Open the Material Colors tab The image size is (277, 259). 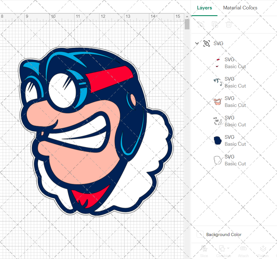(240, 8)
